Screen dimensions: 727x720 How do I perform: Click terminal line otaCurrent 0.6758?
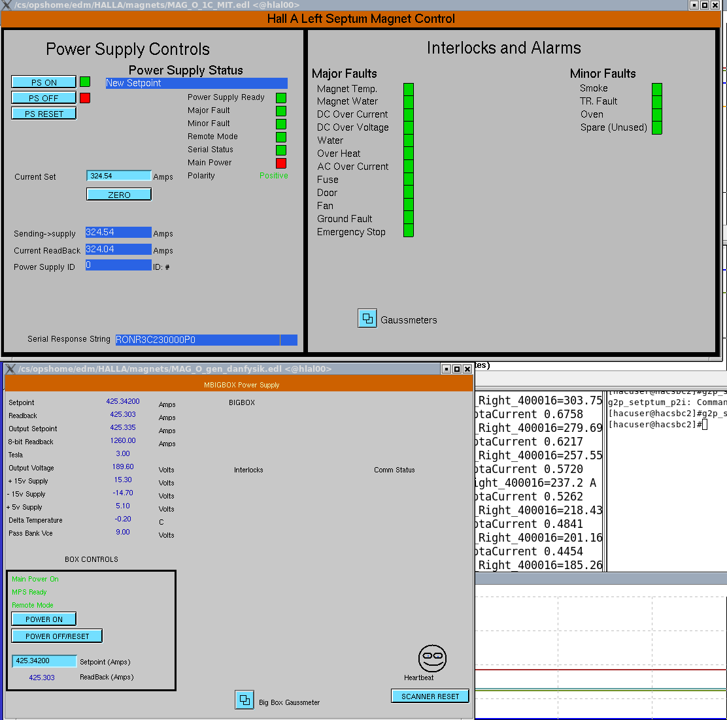(x=530, y=414)
